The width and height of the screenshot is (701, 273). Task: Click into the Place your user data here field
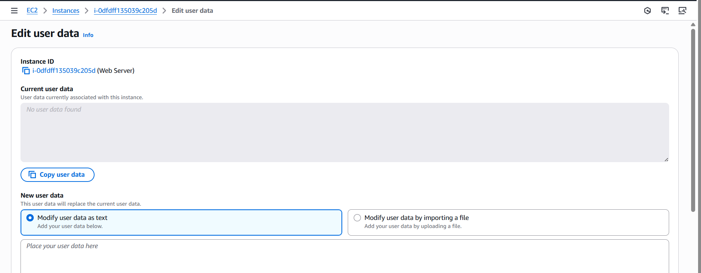[x=345, y=256]
